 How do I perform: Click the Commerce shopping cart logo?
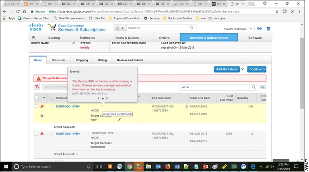(x=52, y=27)
